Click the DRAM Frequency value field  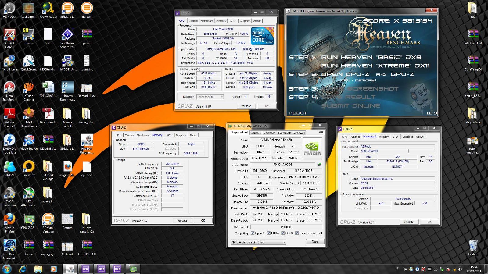(172, 164)
